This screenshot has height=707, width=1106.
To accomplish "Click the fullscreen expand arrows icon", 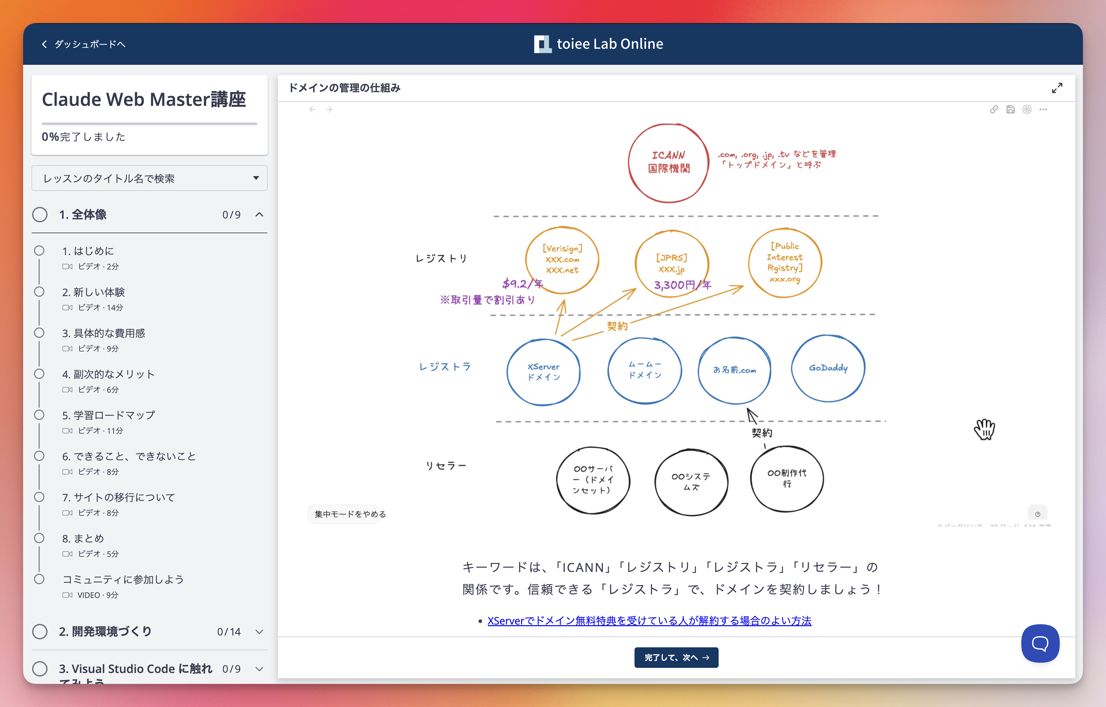I will tap(1057, 88).
